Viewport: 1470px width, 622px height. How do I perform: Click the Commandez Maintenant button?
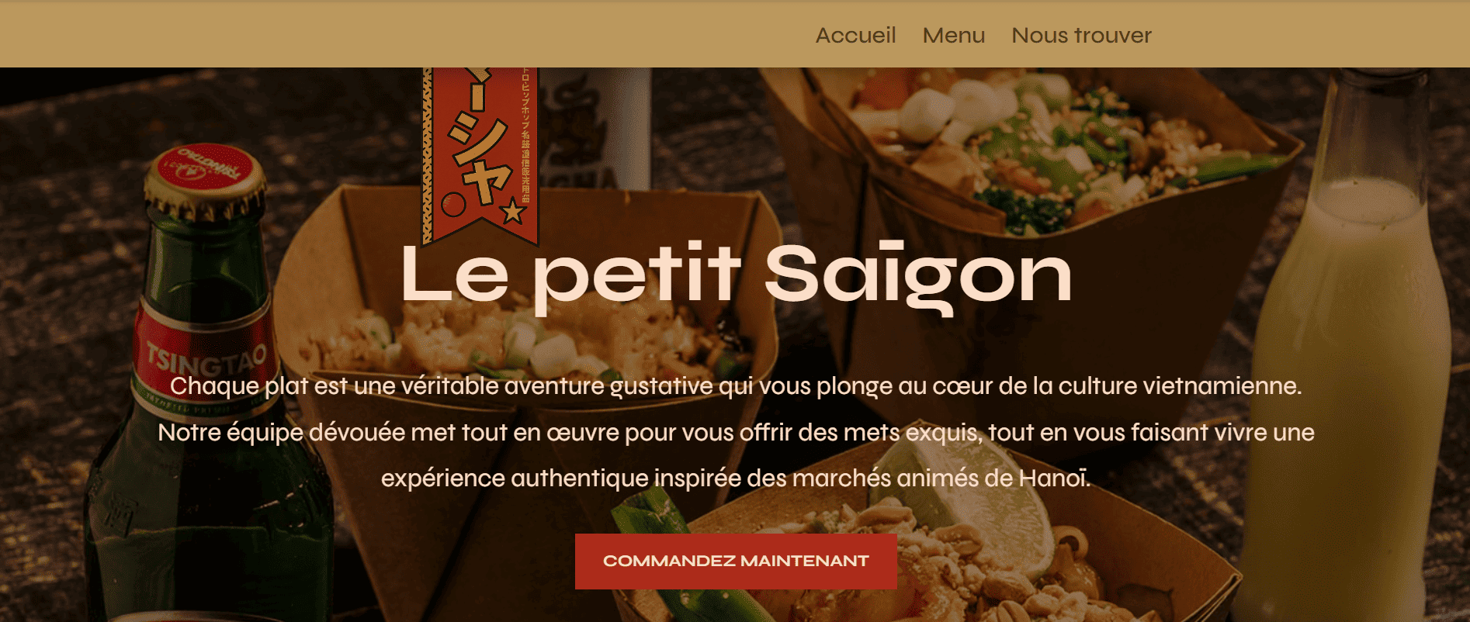[736, 561]
